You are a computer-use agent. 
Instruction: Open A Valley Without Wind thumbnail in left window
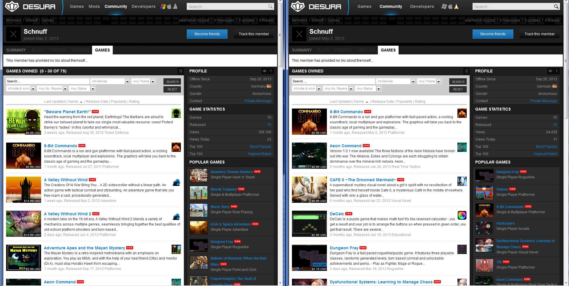[24, 190]
